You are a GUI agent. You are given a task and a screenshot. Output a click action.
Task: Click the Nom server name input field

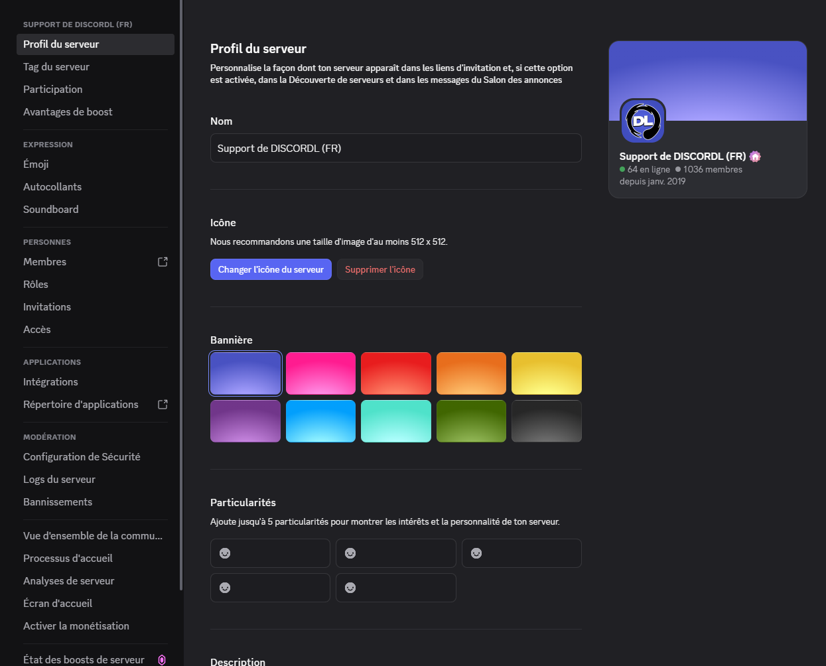click(396, 148)
